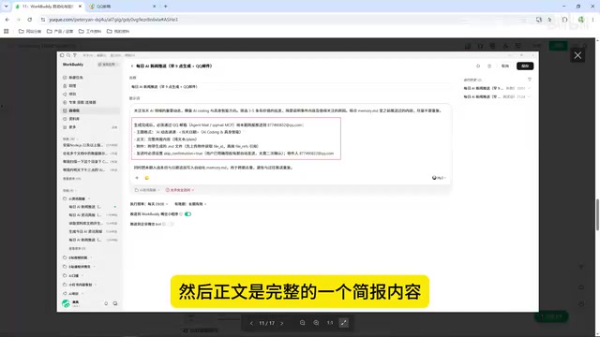
Task: View site information icon in address bar
Action: click(43, 20)
